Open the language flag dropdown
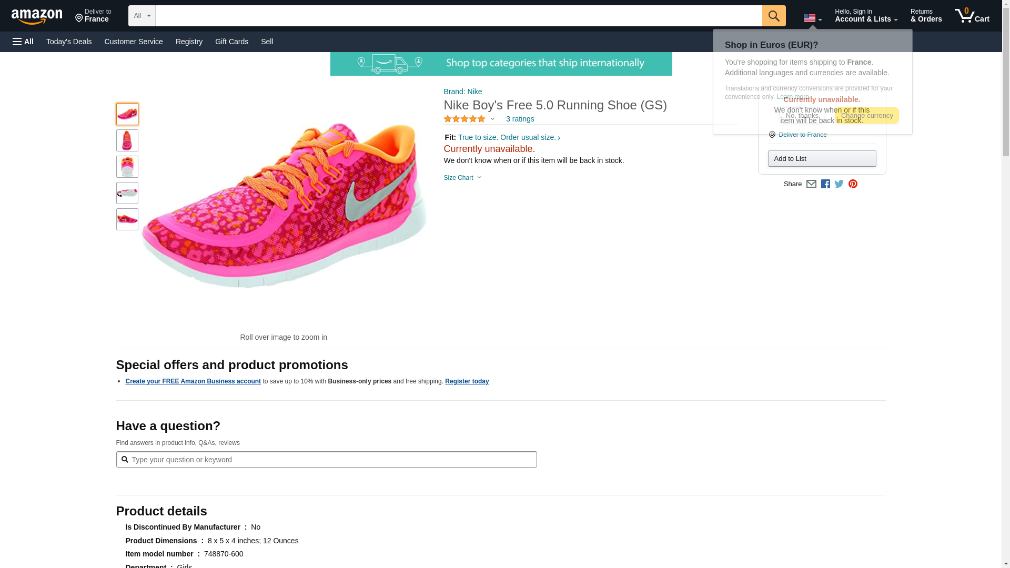This screenshot has width=1010, height=568. 812,18
